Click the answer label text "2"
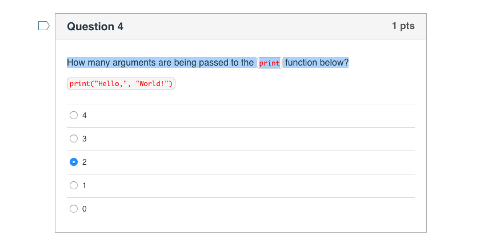Viewport: 488px width, 248px height. 85,162
